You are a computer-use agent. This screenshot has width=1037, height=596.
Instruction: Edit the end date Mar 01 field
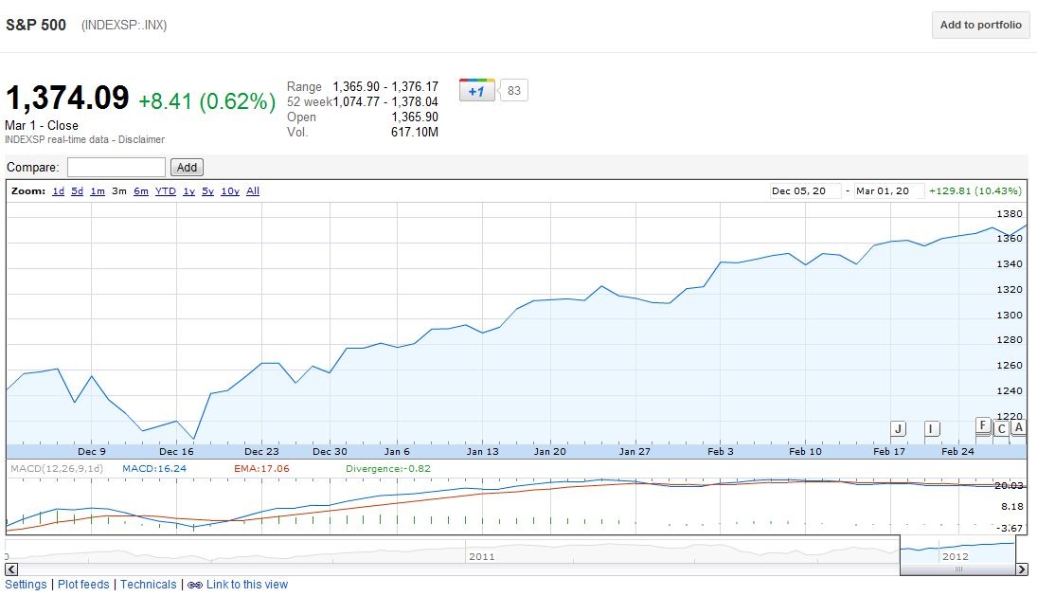point(889,191)
